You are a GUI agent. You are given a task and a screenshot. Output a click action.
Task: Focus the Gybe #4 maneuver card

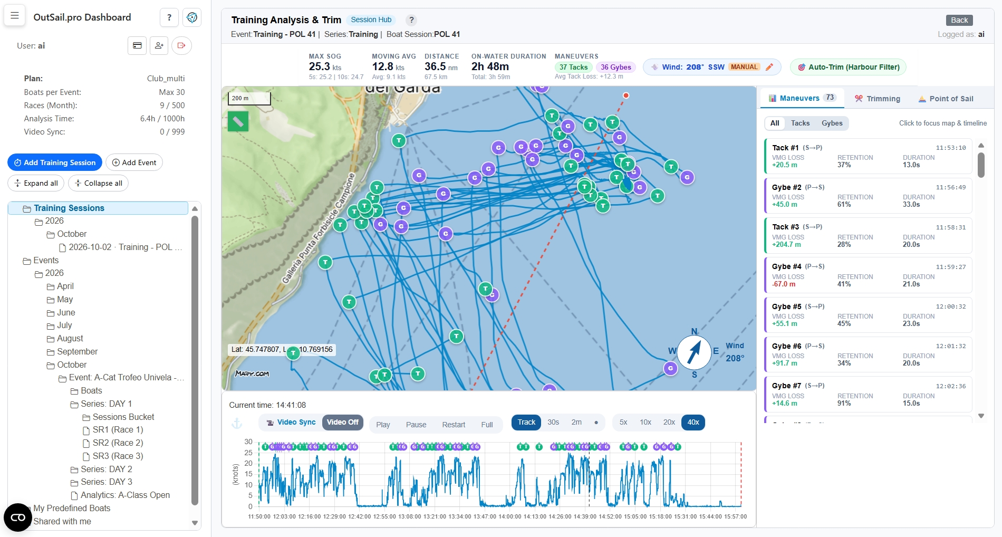868,275
